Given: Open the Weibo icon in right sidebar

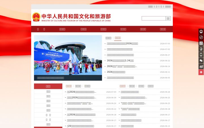Looking at the screenshot, I should pyautogui.click(x=201, y=67).
